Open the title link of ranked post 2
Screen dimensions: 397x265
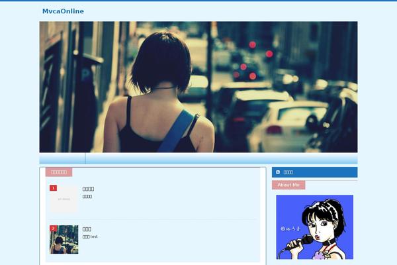click(x=87, y=229)
